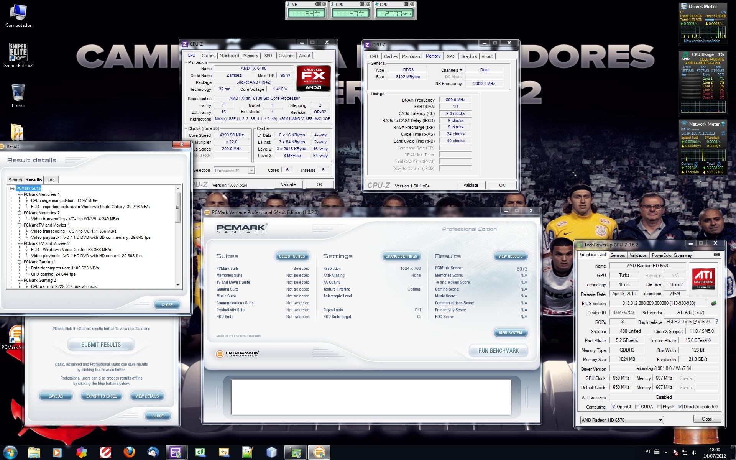Click the SAVE AS button
The width and height of the screenshot is (736, 460).
pos(56,396)
